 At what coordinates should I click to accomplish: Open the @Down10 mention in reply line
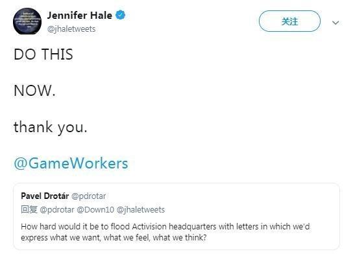pos(95,210)
